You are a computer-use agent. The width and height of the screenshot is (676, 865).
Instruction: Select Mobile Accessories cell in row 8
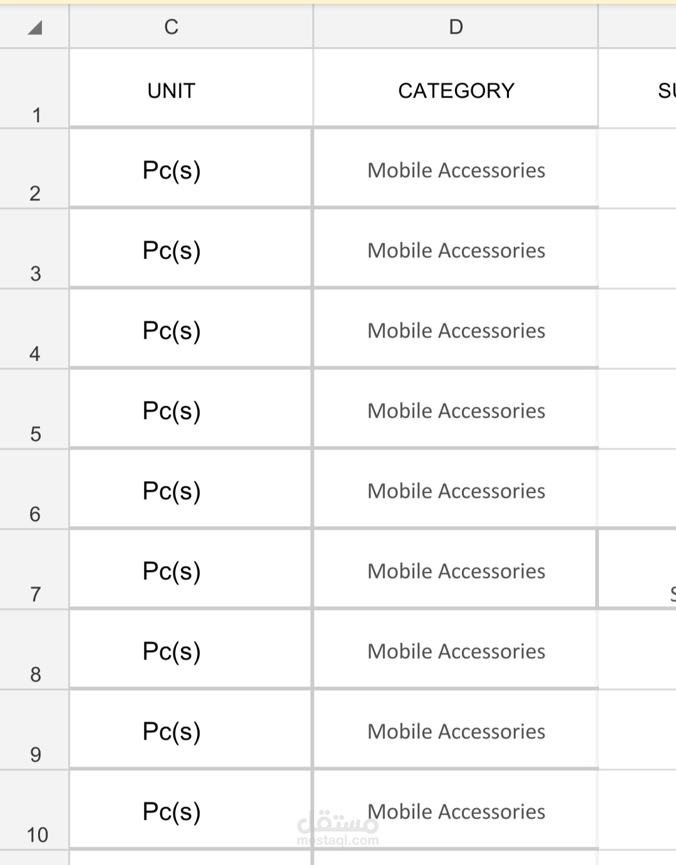coord(456,650)
